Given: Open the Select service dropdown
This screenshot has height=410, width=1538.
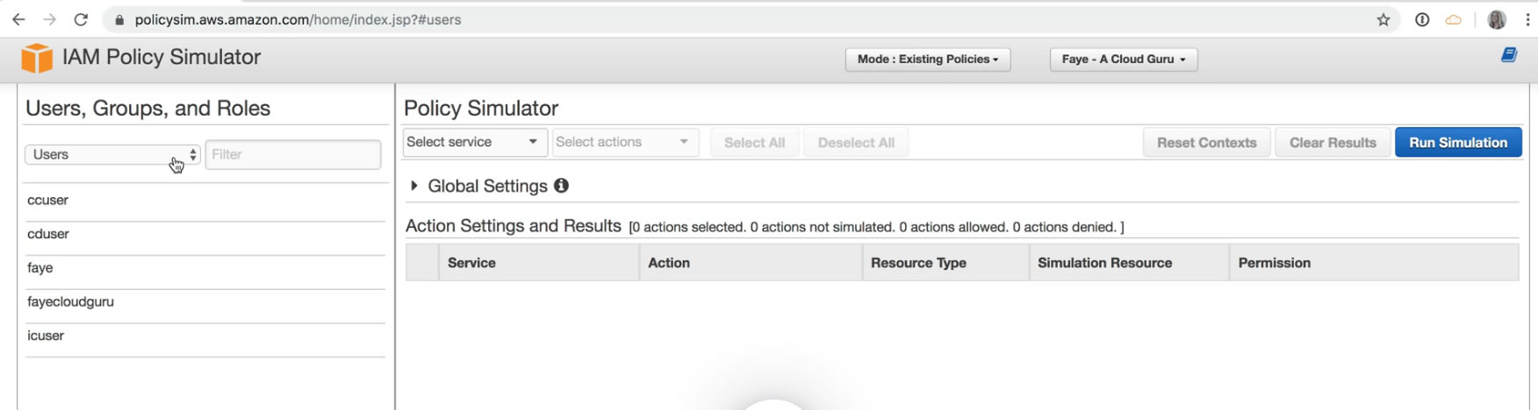Looking at the screenshot, I should coord(474,142).
